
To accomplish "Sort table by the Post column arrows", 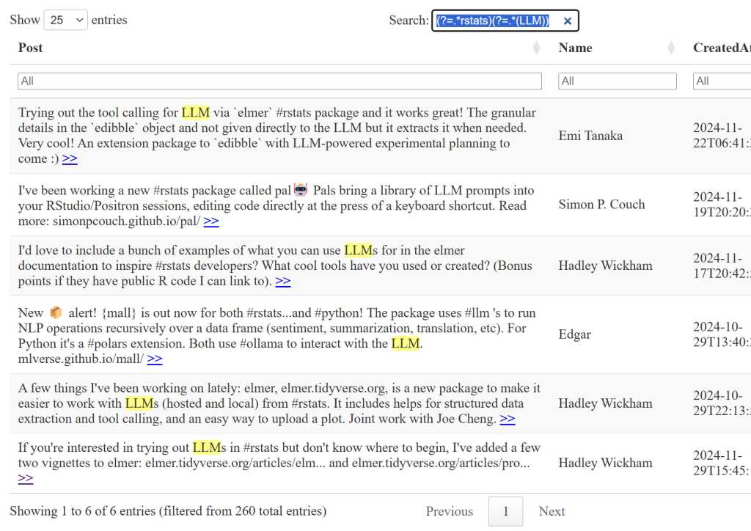I will click(536, 48).
